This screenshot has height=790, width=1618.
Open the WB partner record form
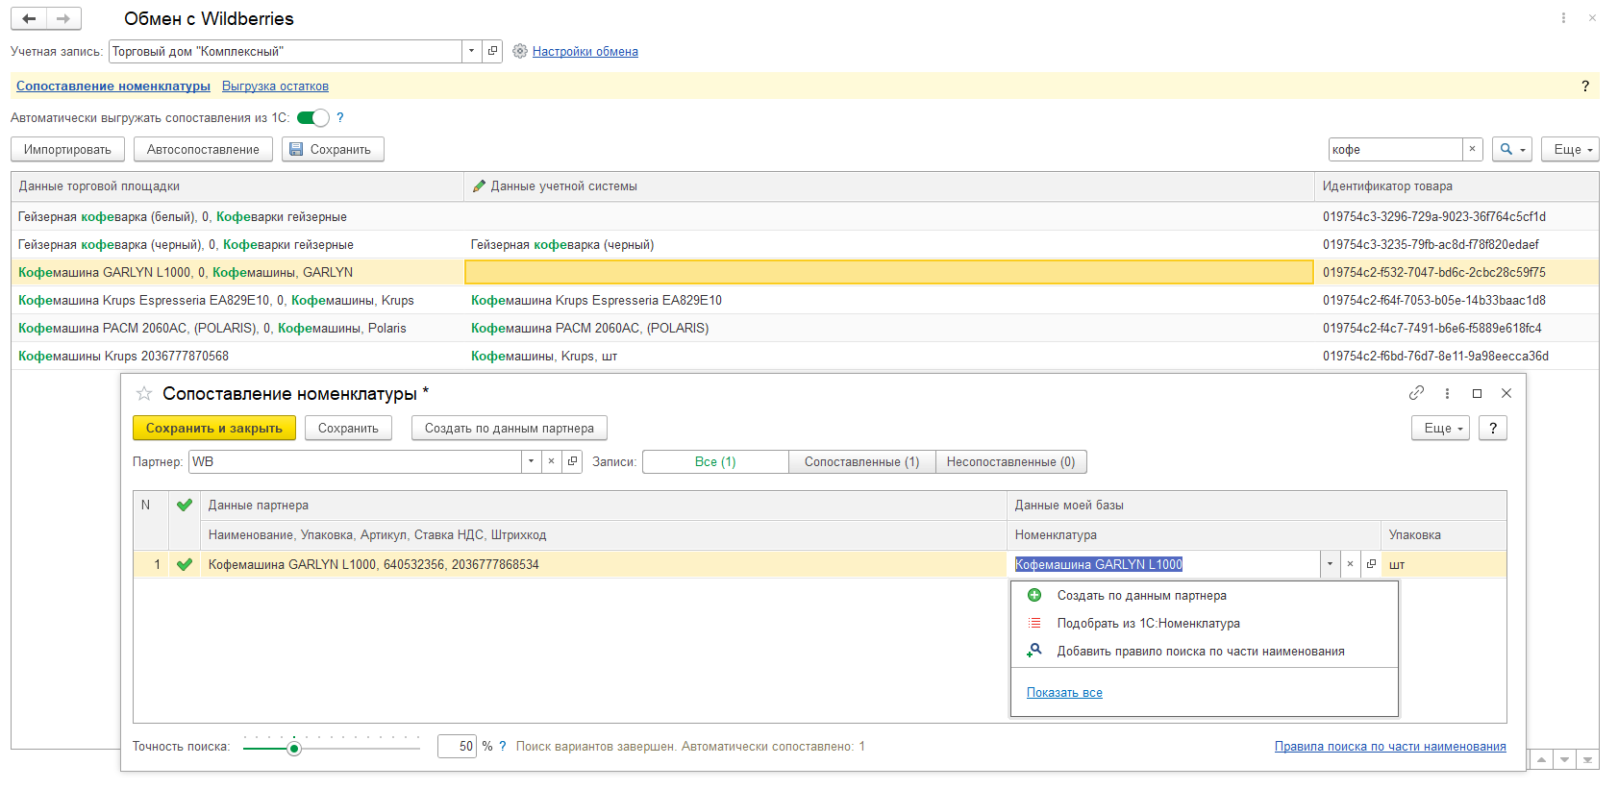[x=572, y=461]
